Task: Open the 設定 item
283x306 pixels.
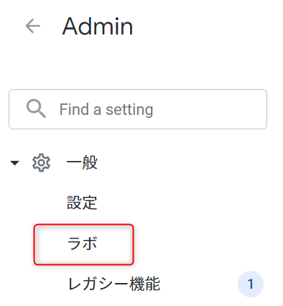Action: [82, 203]
